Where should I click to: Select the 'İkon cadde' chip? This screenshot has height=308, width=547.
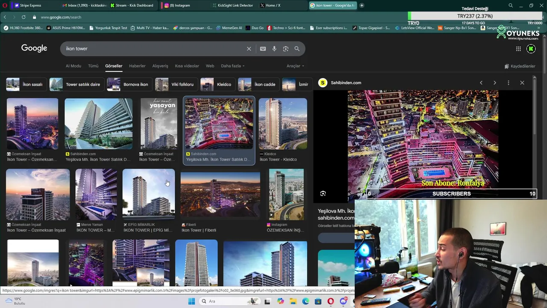[258, 84]
